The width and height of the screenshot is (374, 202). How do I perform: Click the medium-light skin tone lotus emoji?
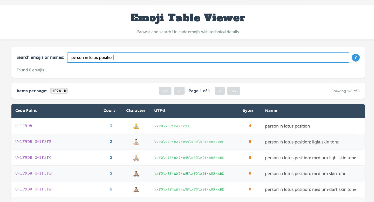136,158
